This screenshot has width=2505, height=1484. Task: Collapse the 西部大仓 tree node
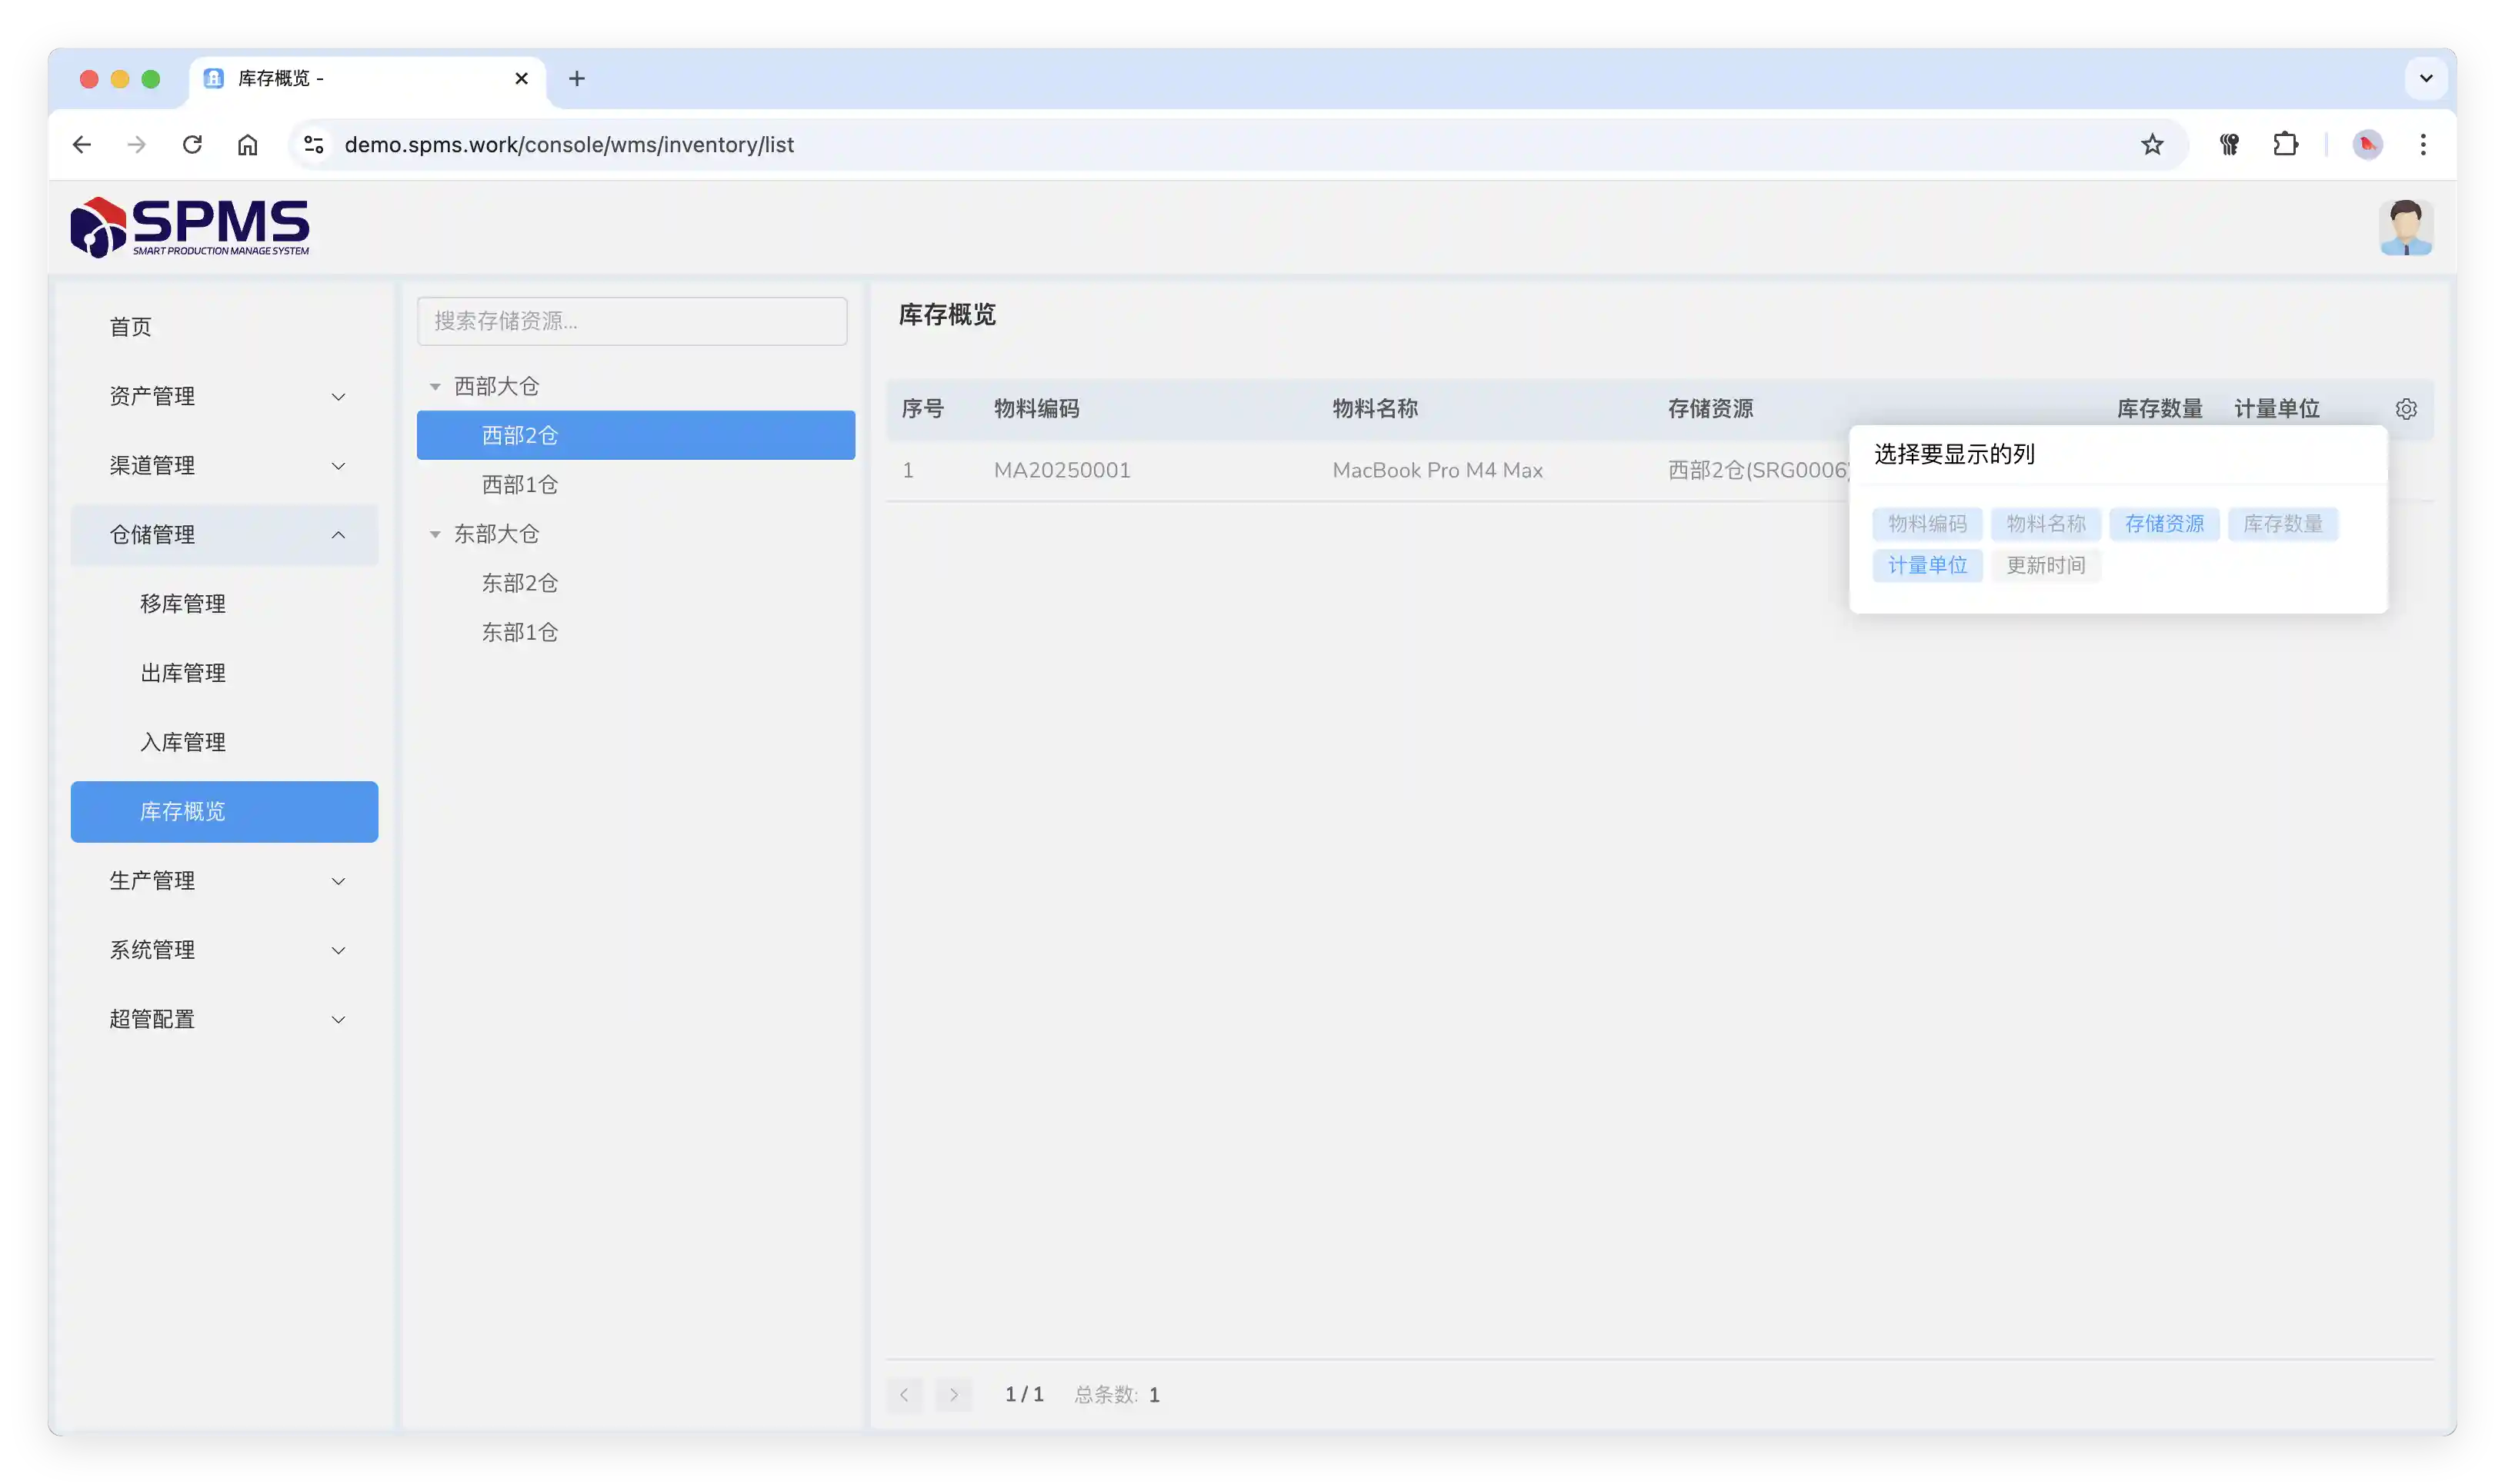point(435,386)
